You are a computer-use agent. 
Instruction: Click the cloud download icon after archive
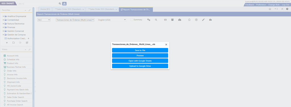[180, 20]
